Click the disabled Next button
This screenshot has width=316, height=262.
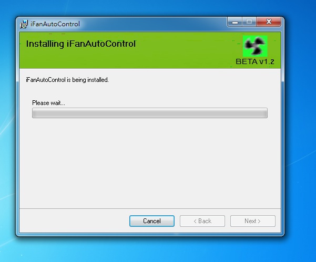(253, 221)
